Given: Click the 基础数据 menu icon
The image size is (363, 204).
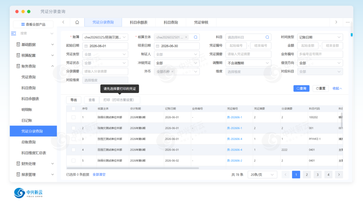Looking at the screenshot, I should pos(18,44).
